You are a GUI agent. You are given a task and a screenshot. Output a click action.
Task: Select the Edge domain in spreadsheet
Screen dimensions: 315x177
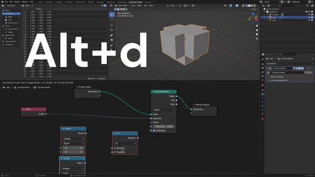11,17
